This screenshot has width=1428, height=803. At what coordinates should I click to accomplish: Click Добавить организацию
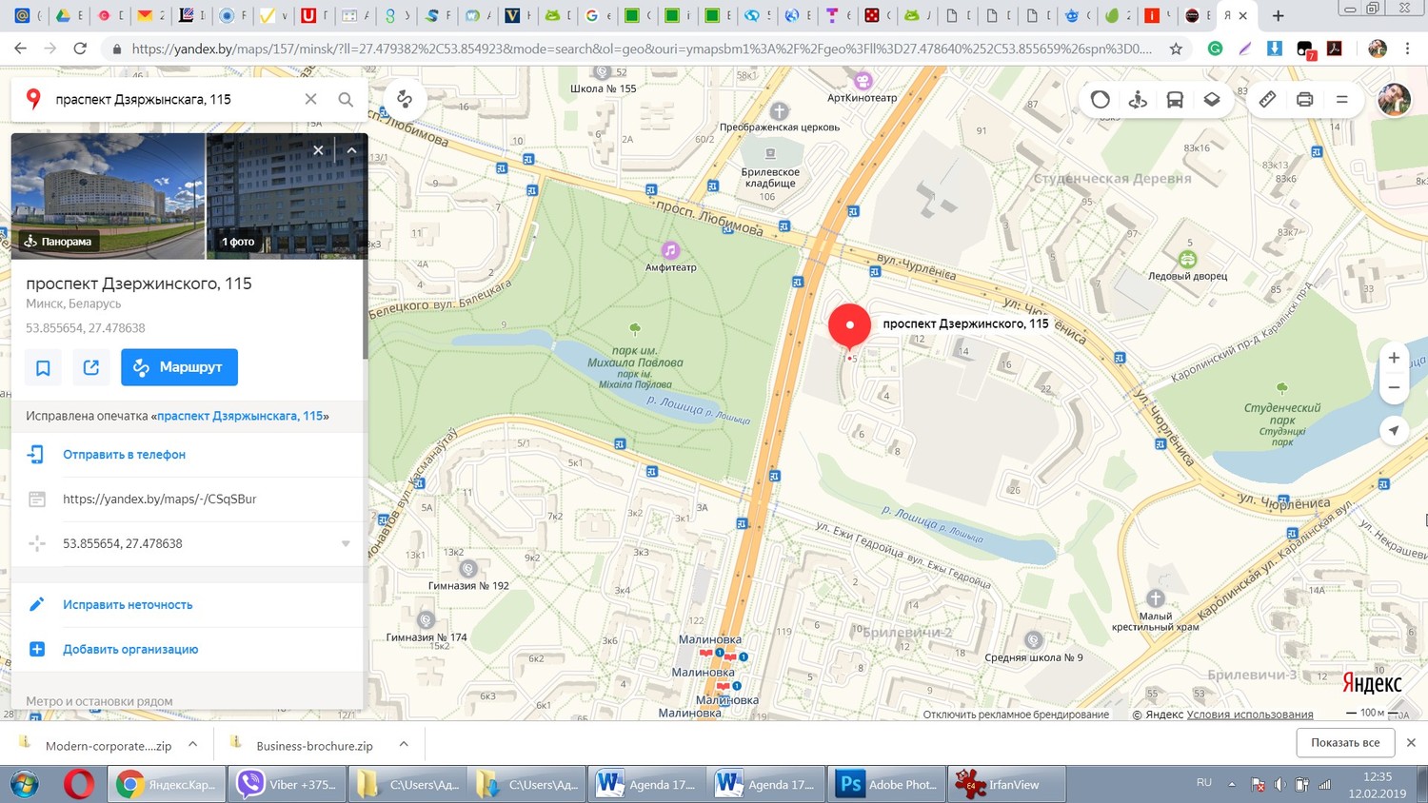click(x=130, y=649)
